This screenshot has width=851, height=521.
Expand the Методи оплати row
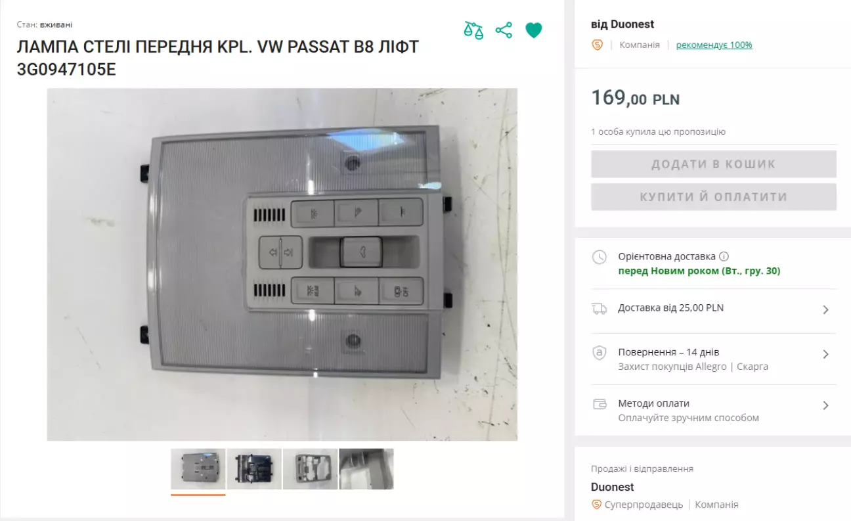pos(714,411)
